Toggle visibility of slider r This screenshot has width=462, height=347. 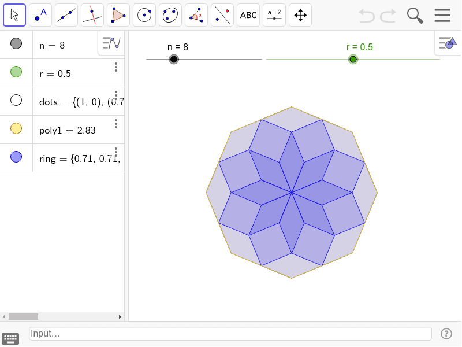click(16, 72)
